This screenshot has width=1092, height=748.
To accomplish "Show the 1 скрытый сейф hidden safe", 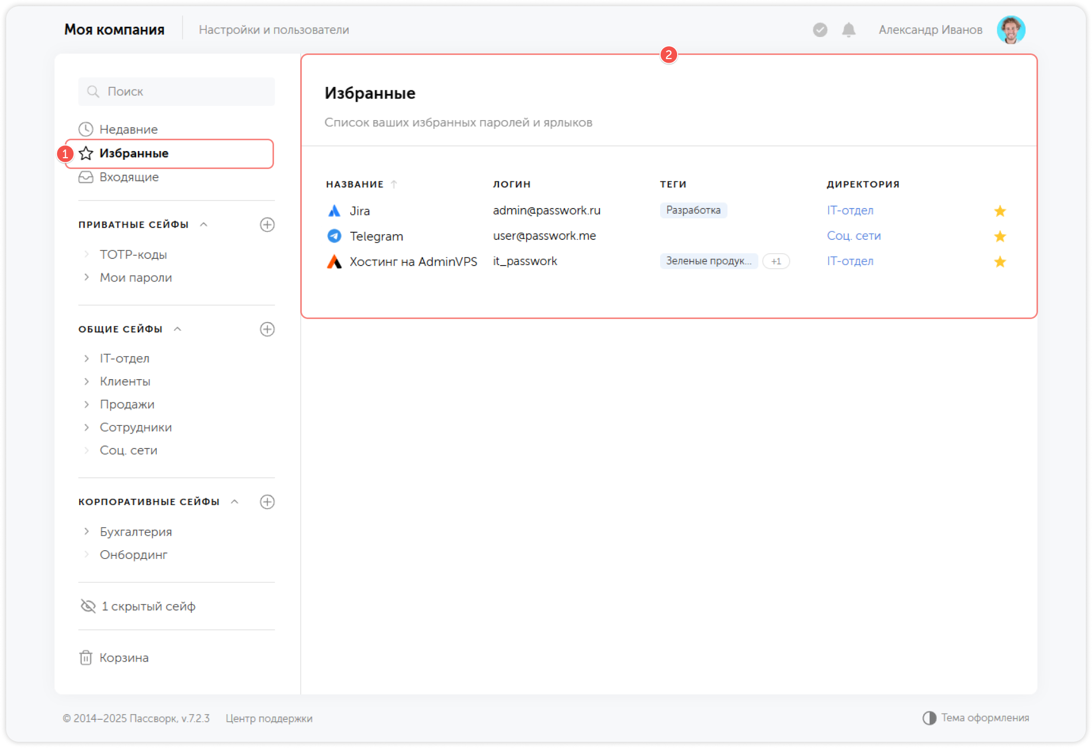I will pyautogui.click(x=138, y=606).
